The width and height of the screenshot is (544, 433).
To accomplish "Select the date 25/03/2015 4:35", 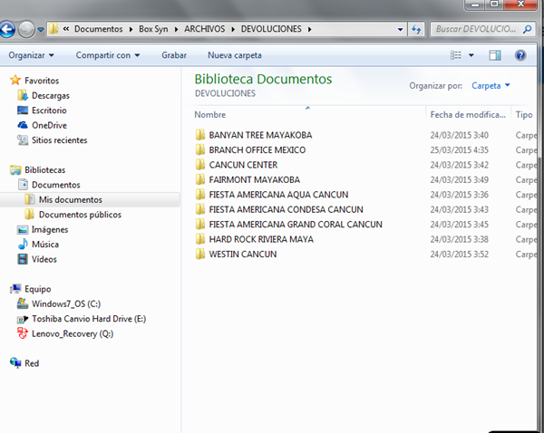I will (x=459, y=150).
